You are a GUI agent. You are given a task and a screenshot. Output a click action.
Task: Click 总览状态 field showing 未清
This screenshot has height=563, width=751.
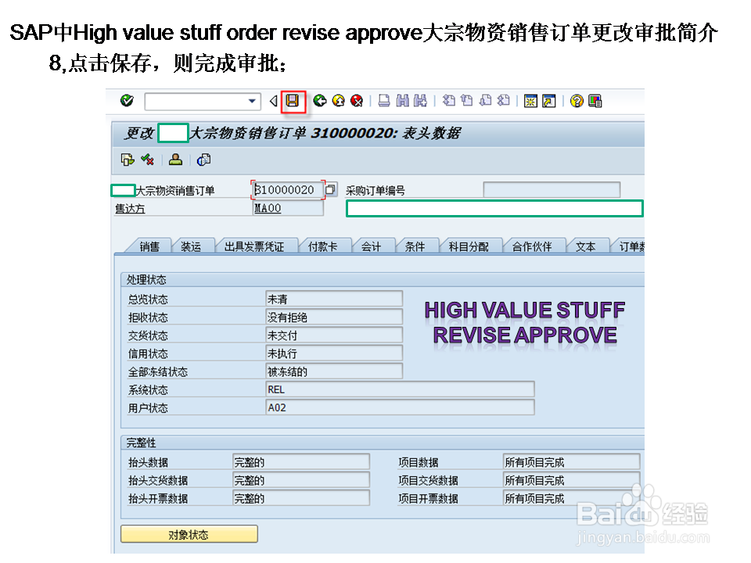click(x=334, y=299)
